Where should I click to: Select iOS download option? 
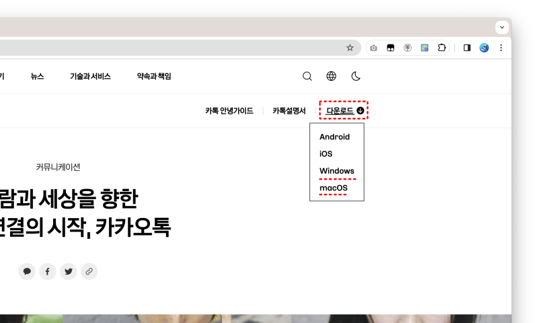326,154
